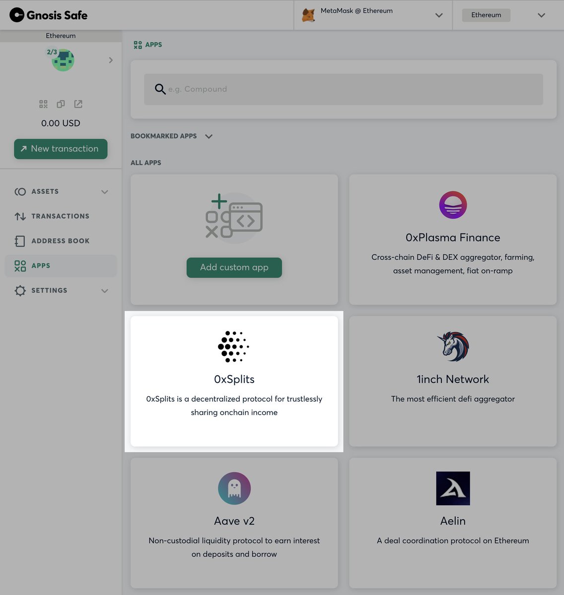The width and height of the screenshot is (564, 595).
Task: Click the MetaMask @ Ethereum label
Action: tap(356, 10)
